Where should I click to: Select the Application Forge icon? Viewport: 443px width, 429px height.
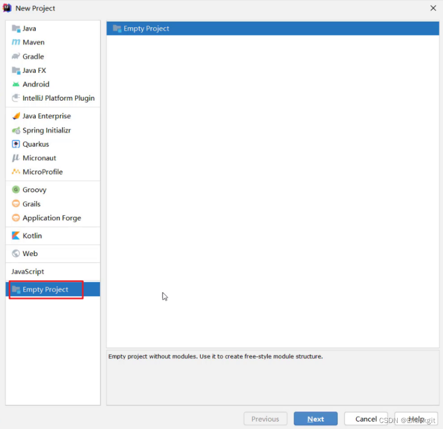pos(16,218)
